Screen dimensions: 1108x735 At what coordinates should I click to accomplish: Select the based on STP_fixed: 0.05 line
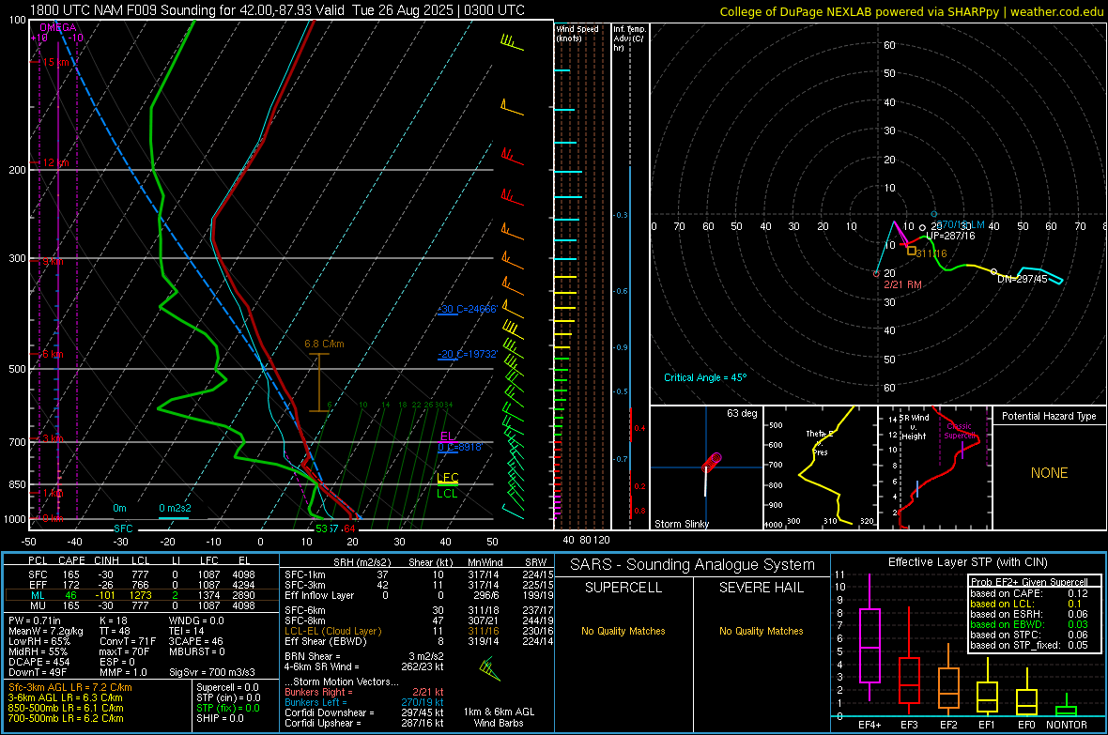(1029, 645)
